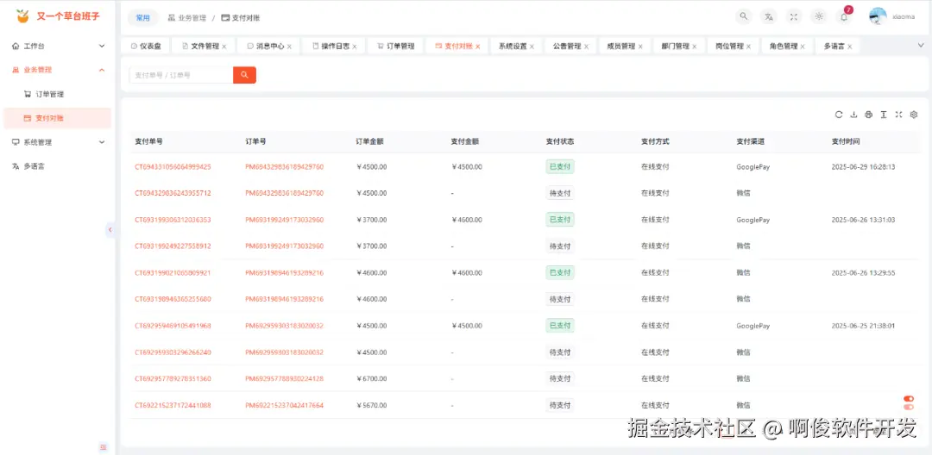Refresh the payment table
The height and width of the screenshot is (455, 932).
(839, 115)
